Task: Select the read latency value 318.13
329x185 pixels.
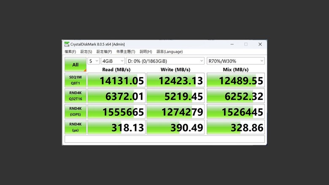Action: point(116,127)
